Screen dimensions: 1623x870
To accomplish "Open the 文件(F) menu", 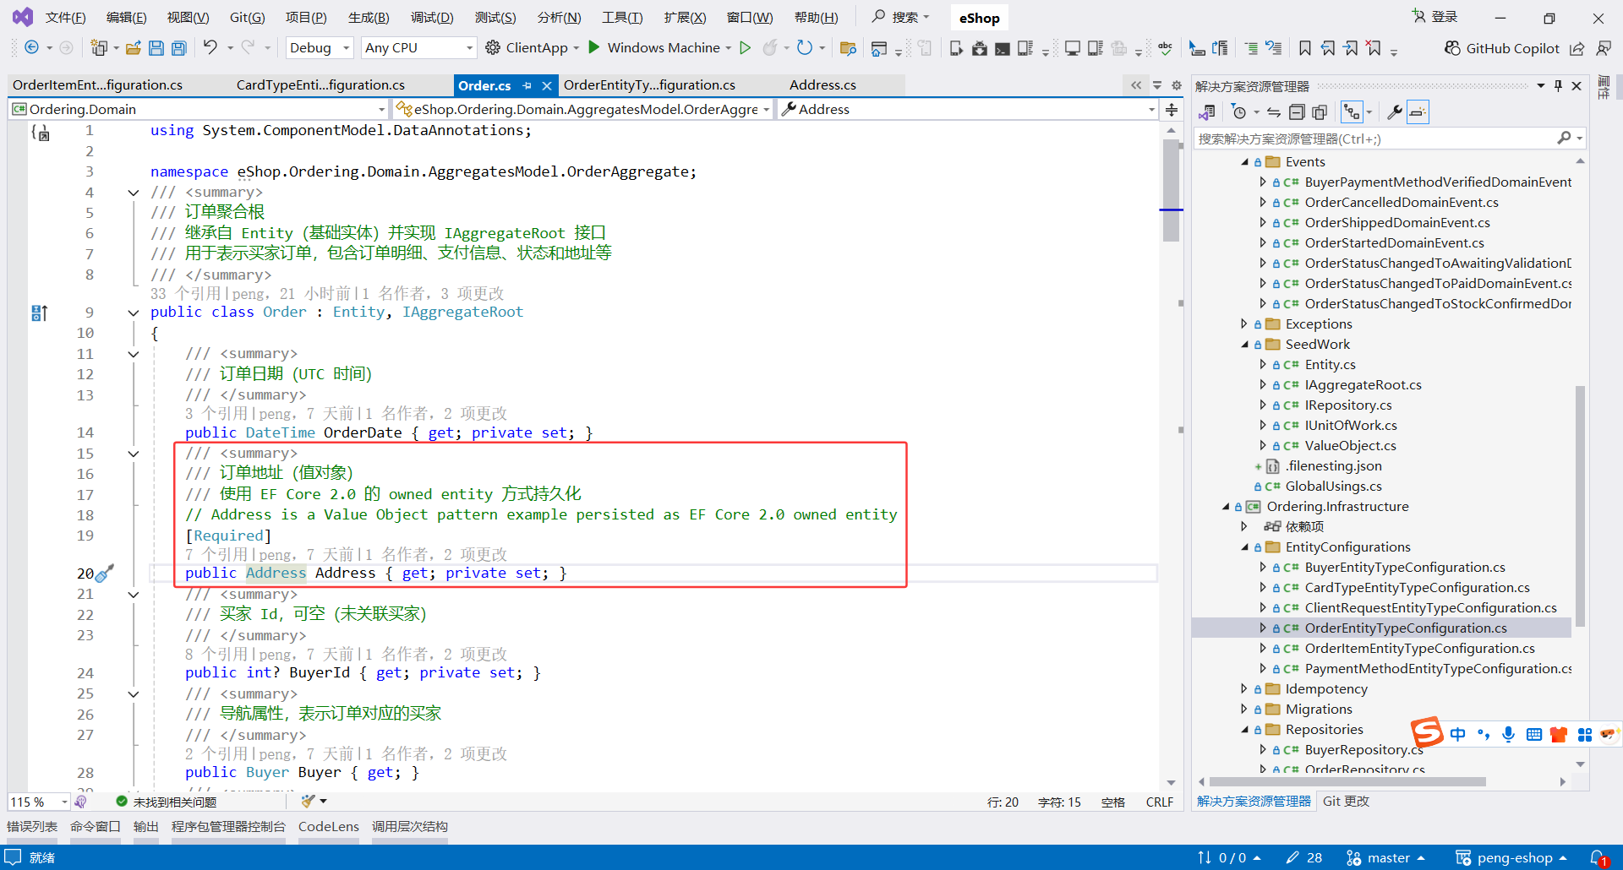I will (x=65, y=18).
